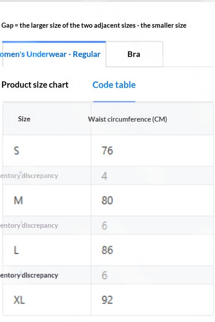This screenshot has height=322, width=215.
Task: Select the L size row
Action: [108, 250]
